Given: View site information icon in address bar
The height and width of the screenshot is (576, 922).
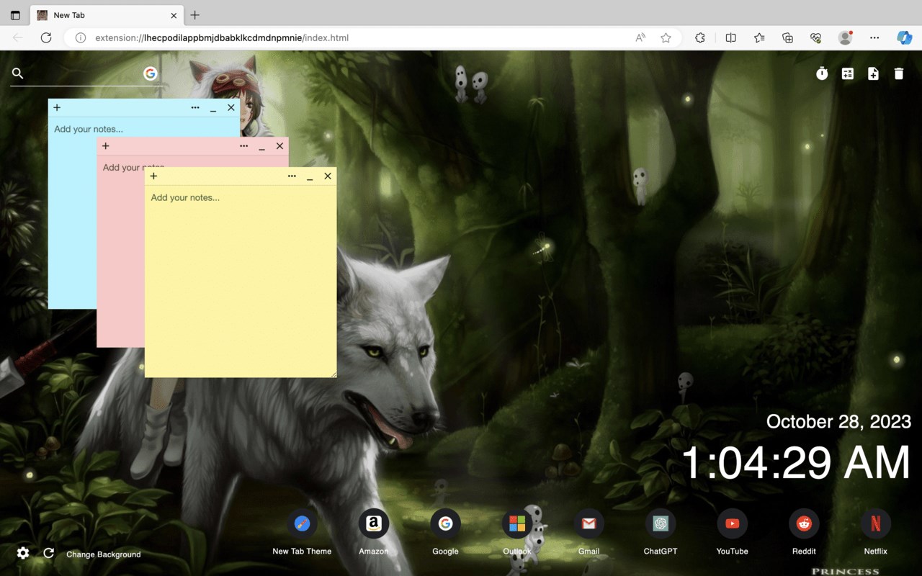Looking at the screenshot, I should pyautogui.click(x=81, y=37).
